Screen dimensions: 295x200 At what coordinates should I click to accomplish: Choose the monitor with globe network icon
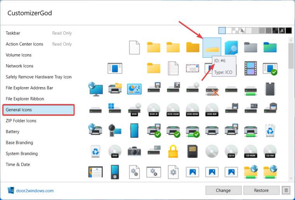point(95,89)
